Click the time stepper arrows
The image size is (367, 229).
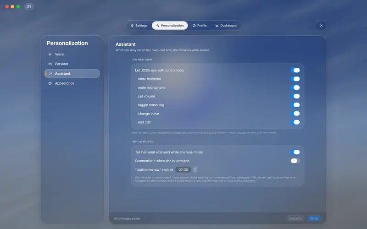coord(195,169)
